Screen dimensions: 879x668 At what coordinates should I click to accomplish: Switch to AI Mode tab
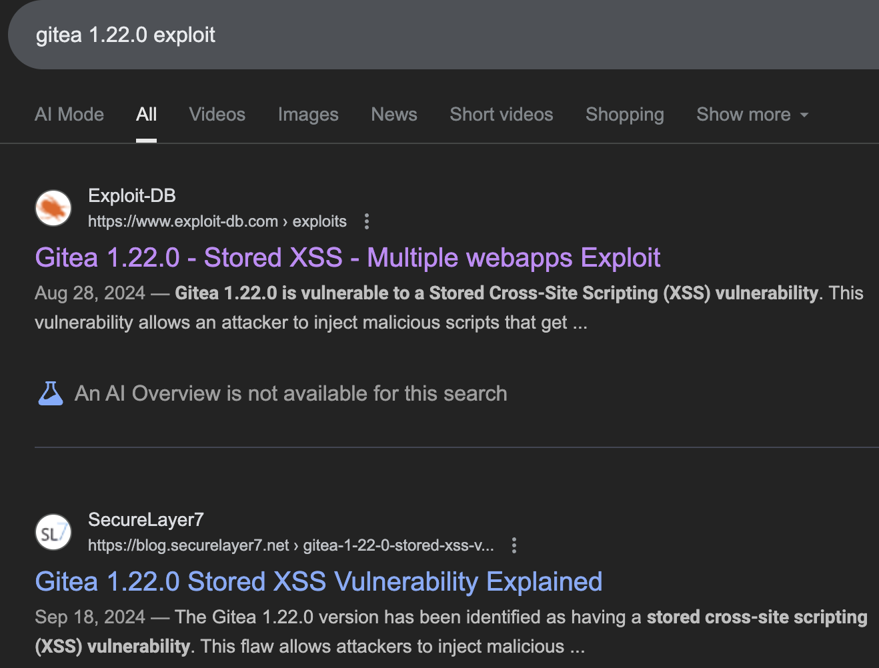point(69,115)
